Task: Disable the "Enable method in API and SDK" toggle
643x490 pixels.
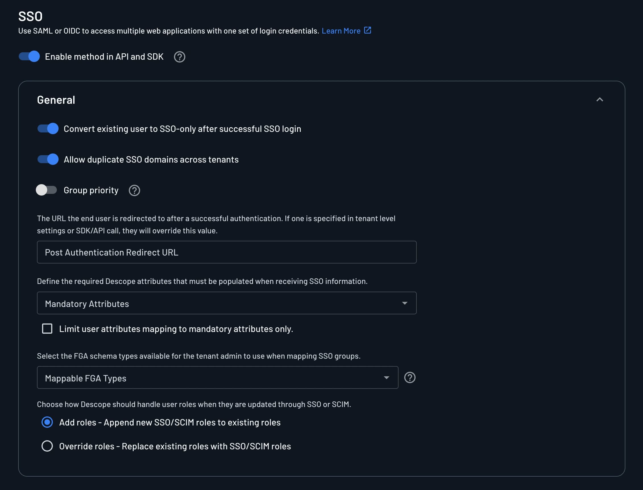Action: 29,57
